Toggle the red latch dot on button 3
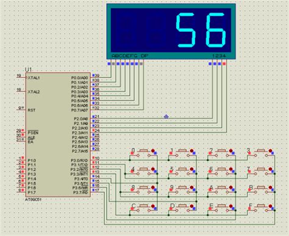Screen dimensions: 289x236 270,151
